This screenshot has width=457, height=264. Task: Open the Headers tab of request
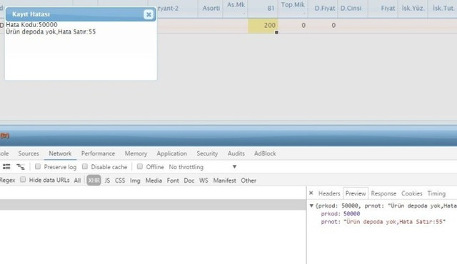click(x=329, y=193)
